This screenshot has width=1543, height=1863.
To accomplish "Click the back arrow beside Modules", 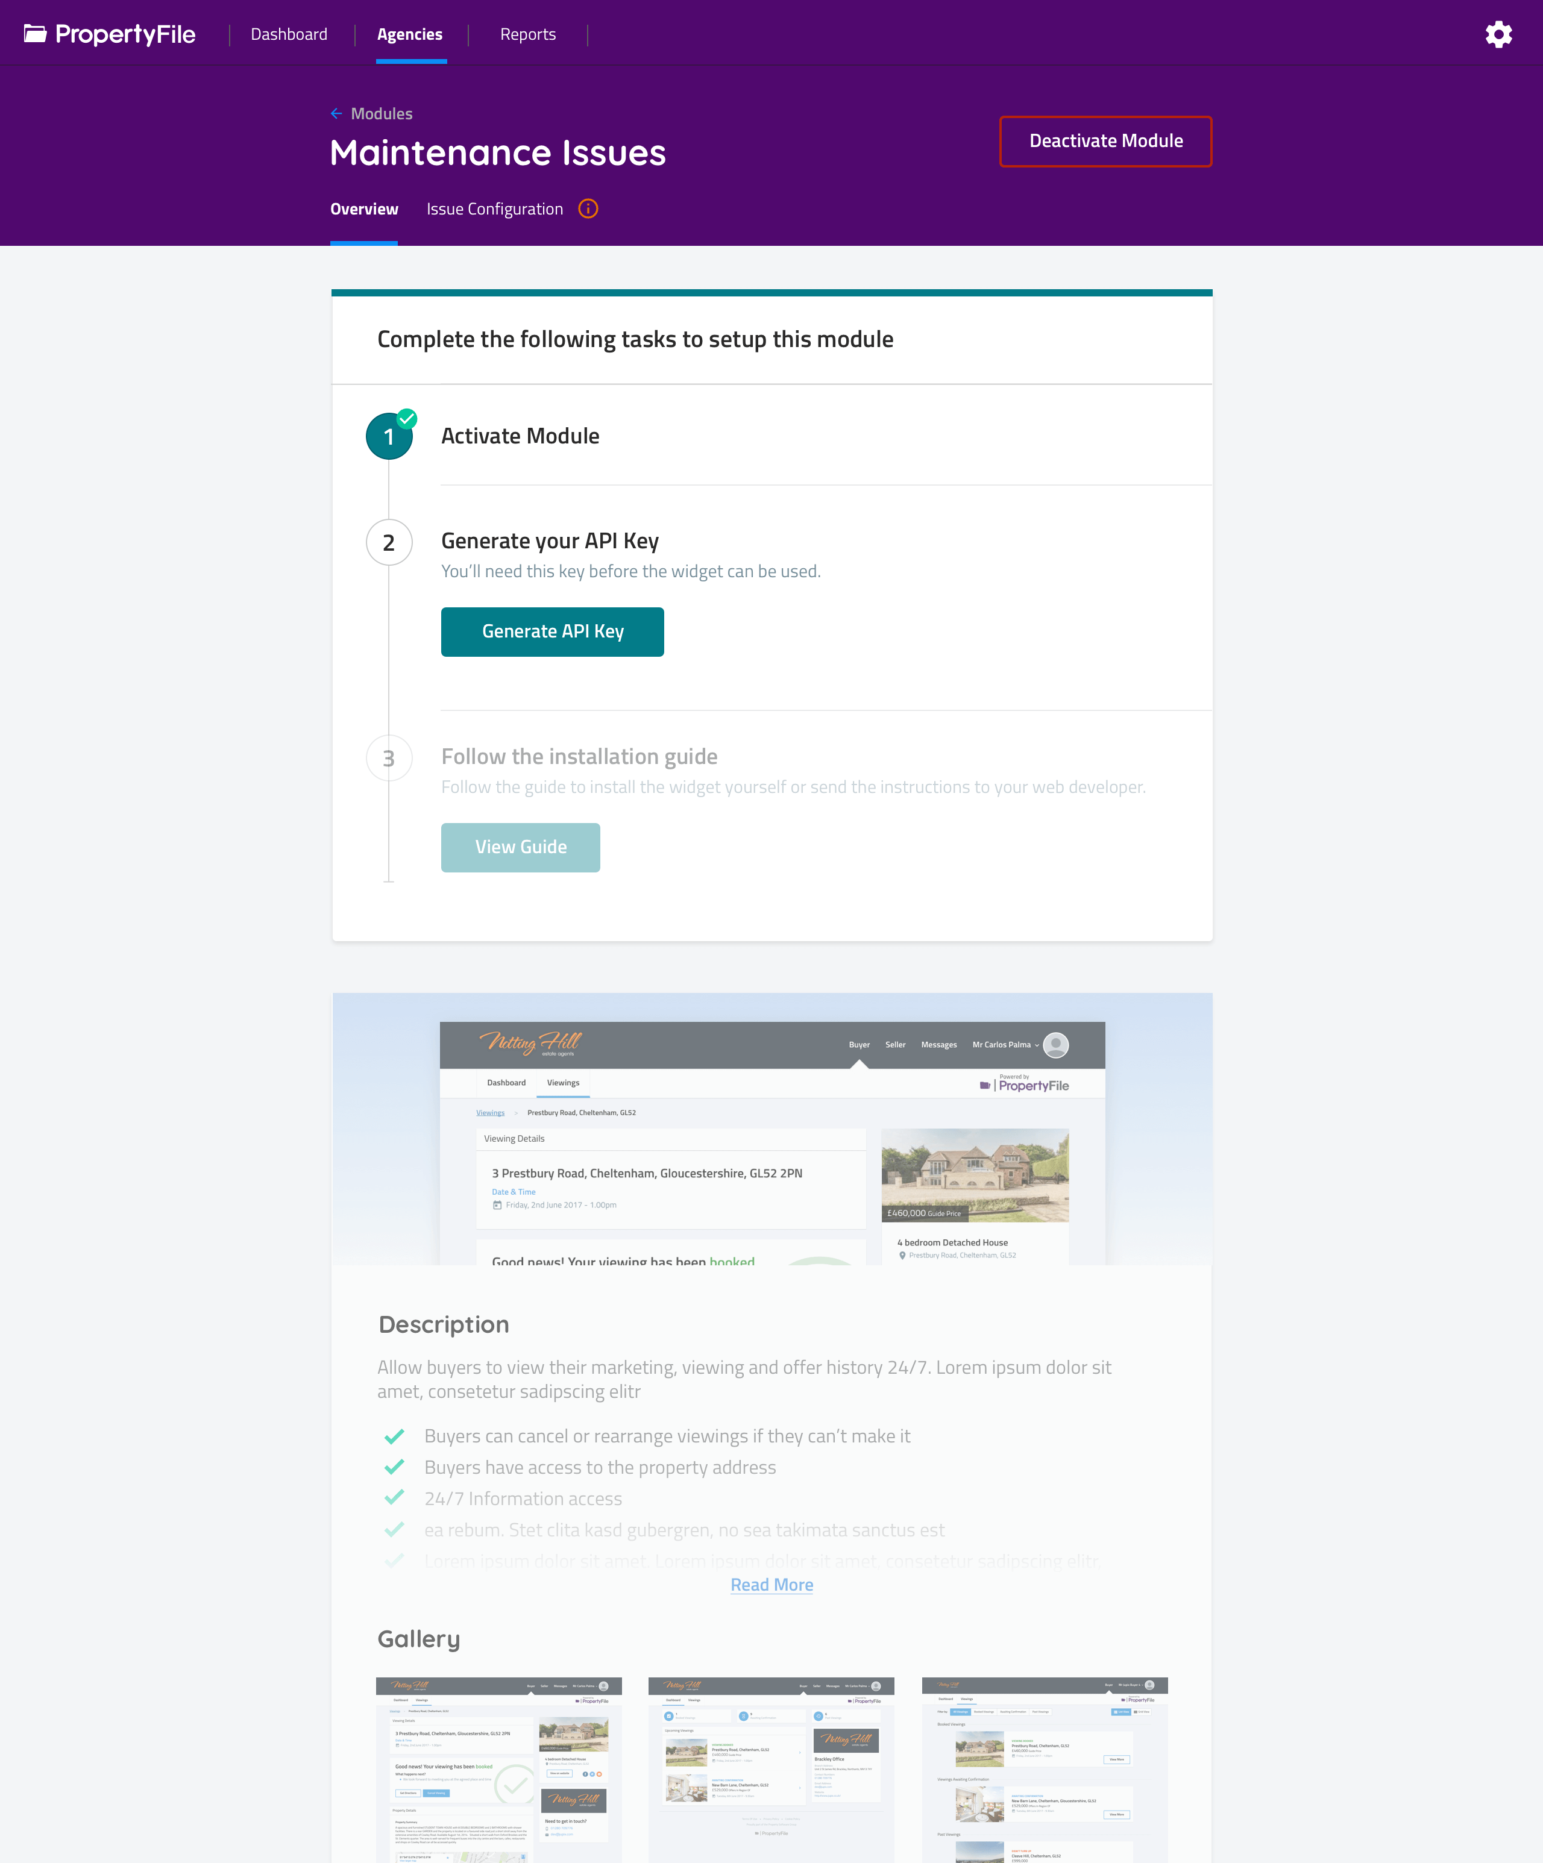I will click(336, 113).
